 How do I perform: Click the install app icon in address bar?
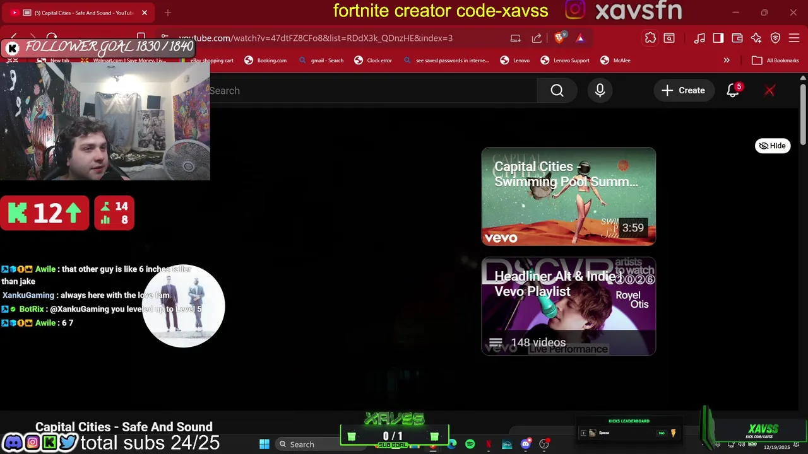[x=515, y=38]
